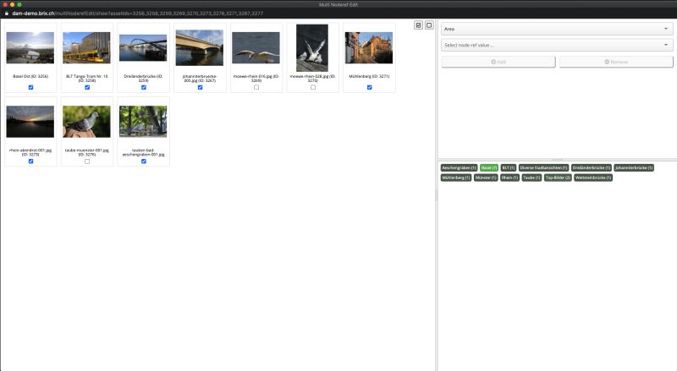The image size is (677, 371).
Task: Uncheck the tauben-bad-aeschengraben-001.jpg checkbox
Action: [x=144, y=161]
